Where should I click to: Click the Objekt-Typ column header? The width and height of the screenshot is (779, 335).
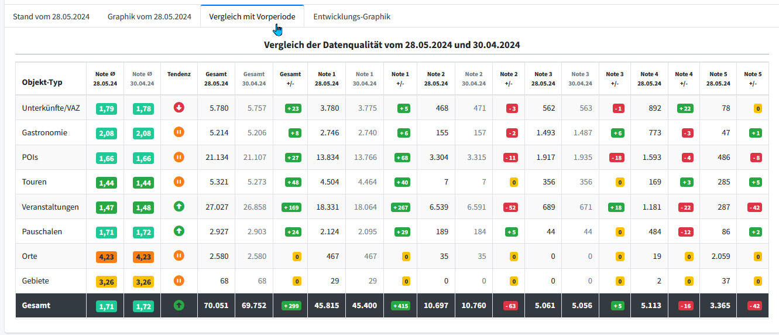click(x=42, y=83)
